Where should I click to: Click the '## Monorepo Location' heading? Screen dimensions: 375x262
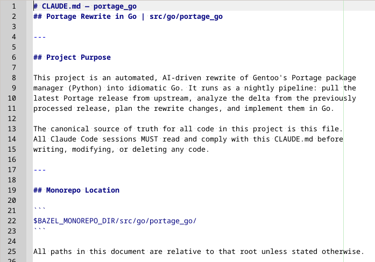[x=76, y=190]
